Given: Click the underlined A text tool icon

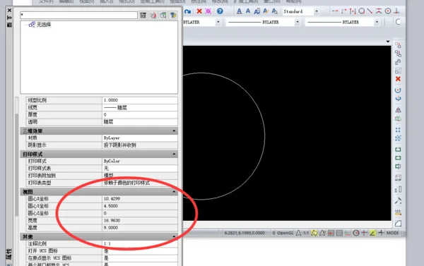Looking at the screenshot, I should [240, 11].
